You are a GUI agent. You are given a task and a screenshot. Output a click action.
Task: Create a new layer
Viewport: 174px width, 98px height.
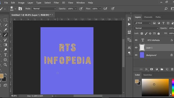167,69
